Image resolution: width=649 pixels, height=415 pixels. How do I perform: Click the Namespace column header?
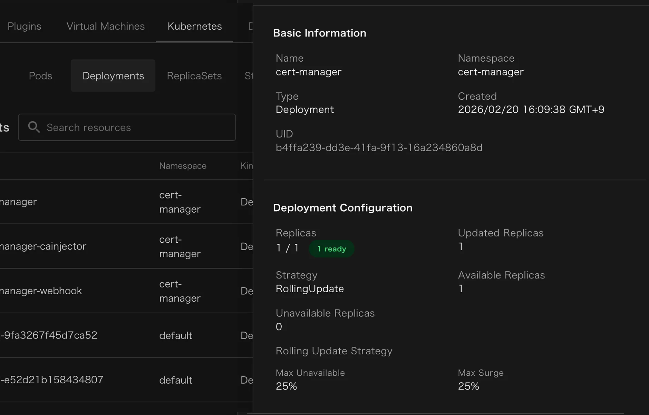(x=183, y=166)
